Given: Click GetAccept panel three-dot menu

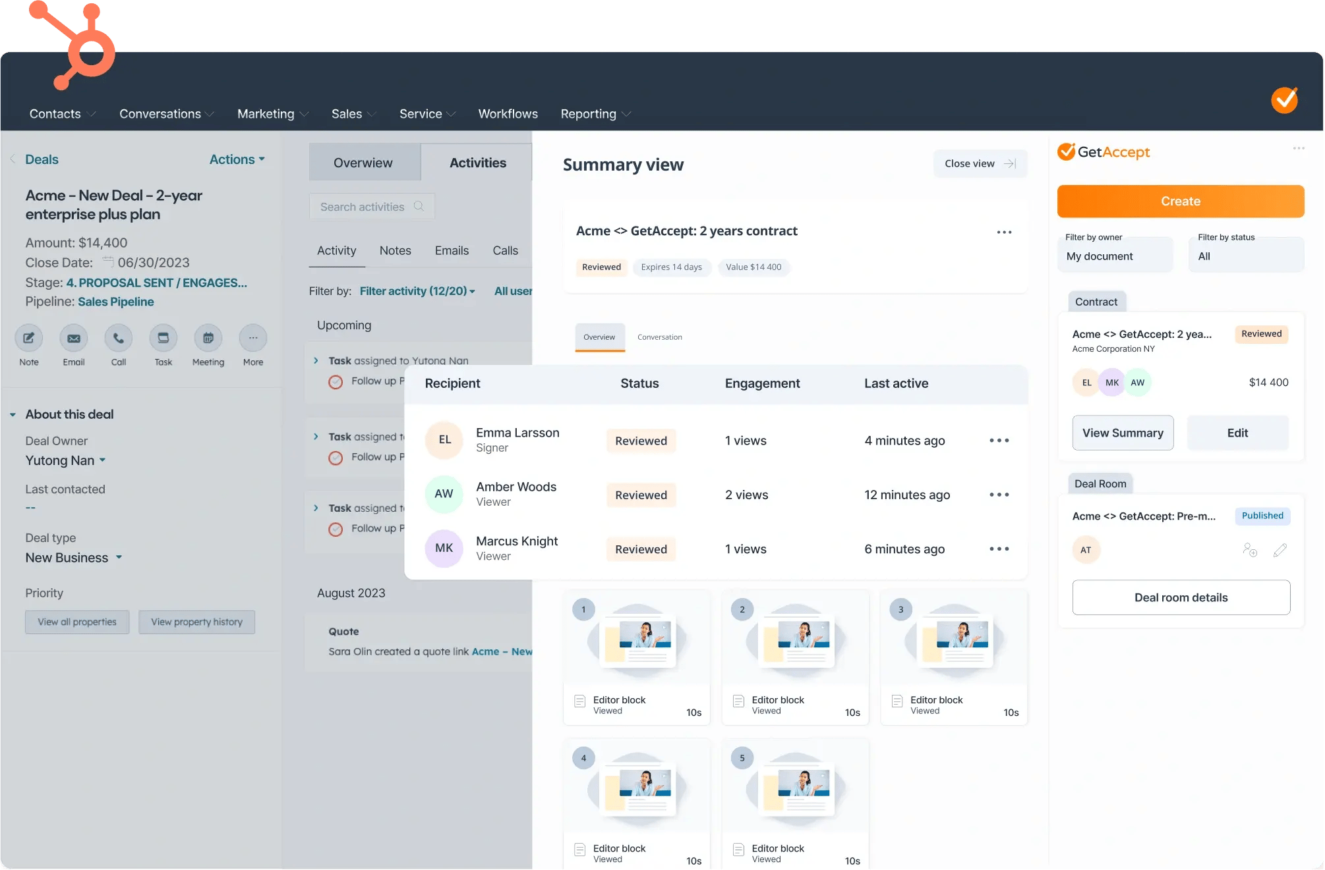Looking at the screenshot, I should point(1299,148).
